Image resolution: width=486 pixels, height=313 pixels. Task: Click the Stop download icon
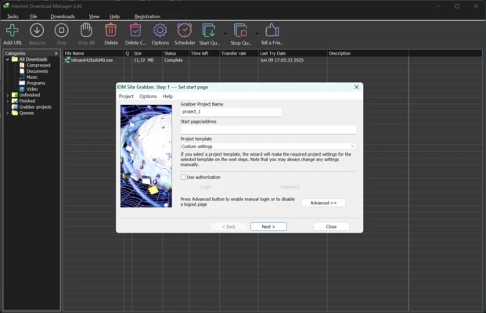click(61, 31)
